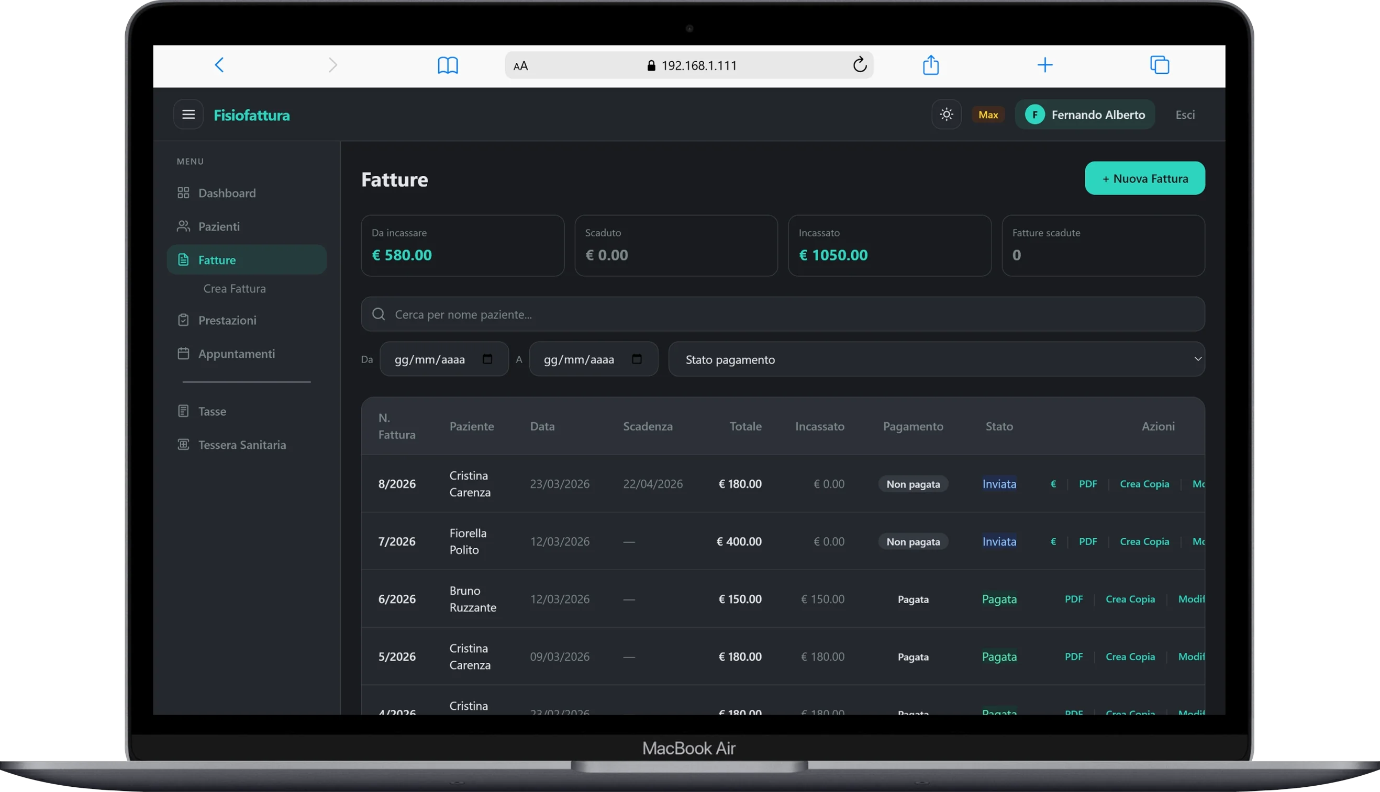Select the Dashboard grid icon in sidebar
1380x792 pixels.
[x=183, y=193]
